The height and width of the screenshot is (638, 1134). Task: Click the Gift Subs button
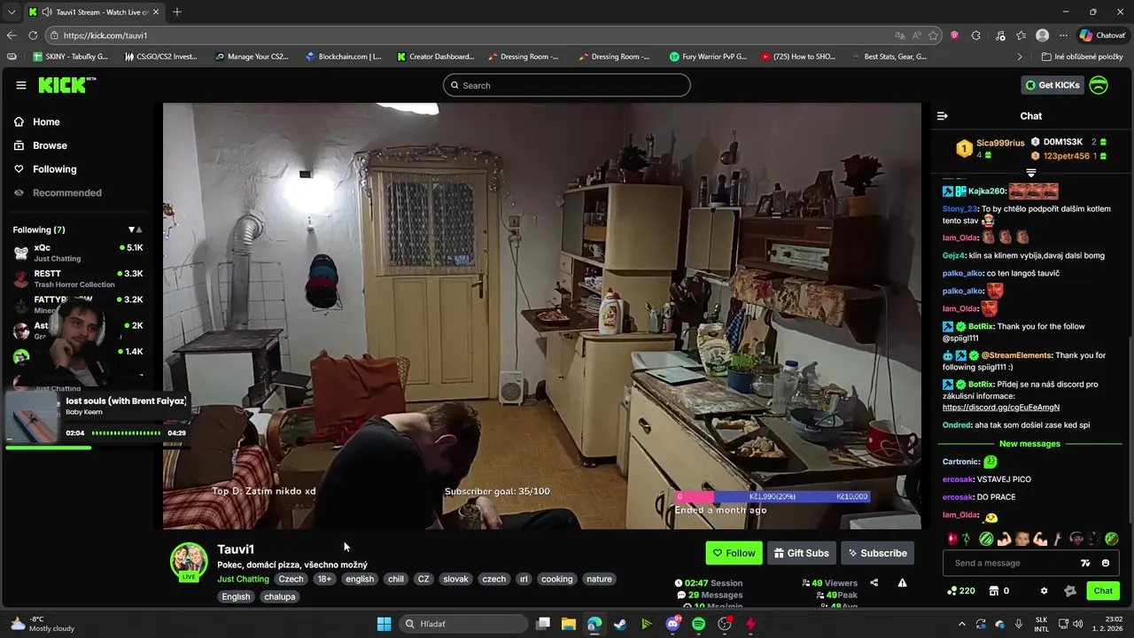click(x=802, y=553)
